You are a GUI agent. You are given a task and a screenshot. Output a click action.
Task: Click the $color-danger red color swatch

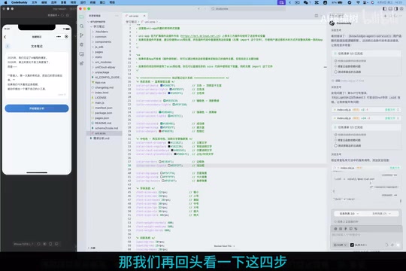click(160, 131)
